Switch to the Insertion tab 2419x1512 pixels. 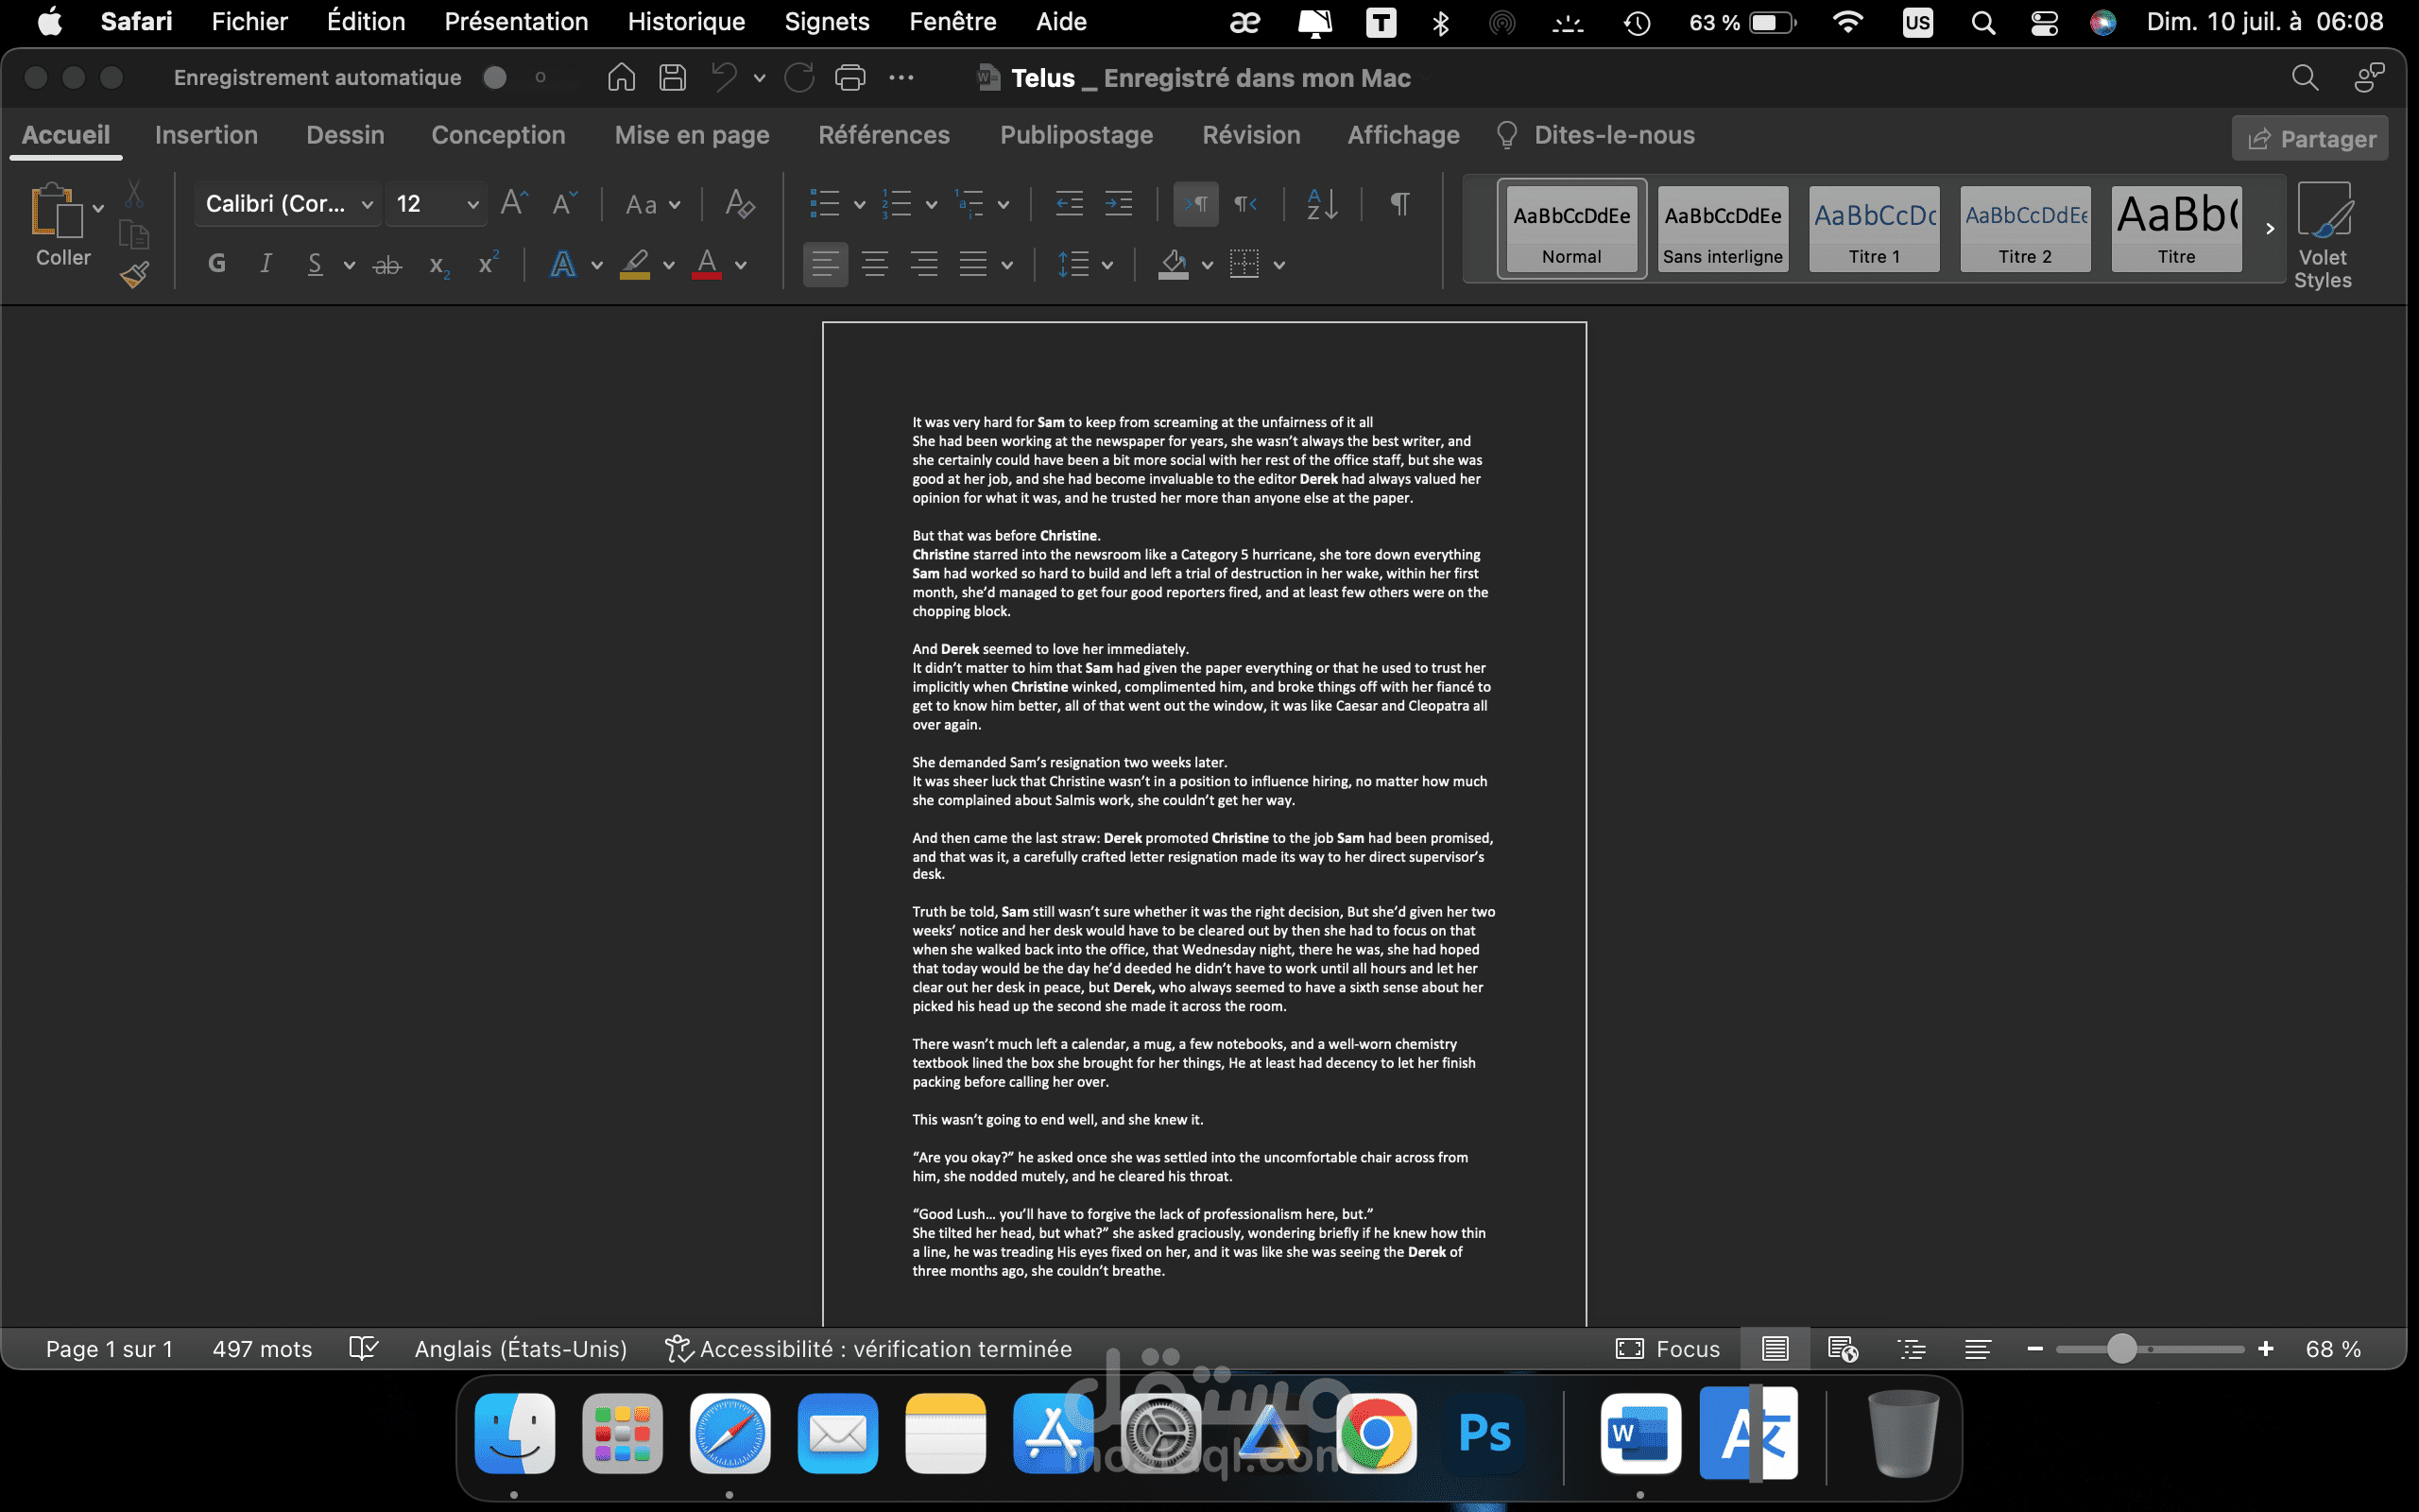(206, 135)
